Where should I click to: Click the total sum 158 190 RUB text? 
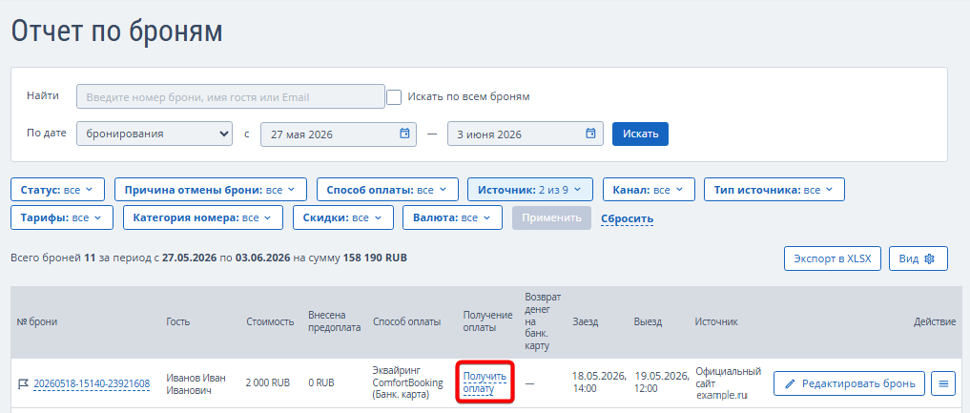point(376,258)
